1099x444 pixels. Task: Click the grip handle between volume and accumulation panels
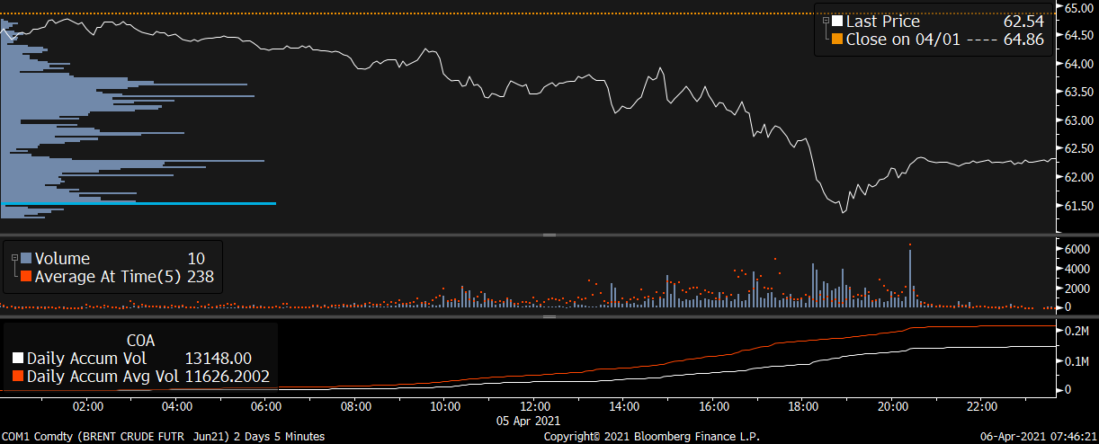point(549,315)
